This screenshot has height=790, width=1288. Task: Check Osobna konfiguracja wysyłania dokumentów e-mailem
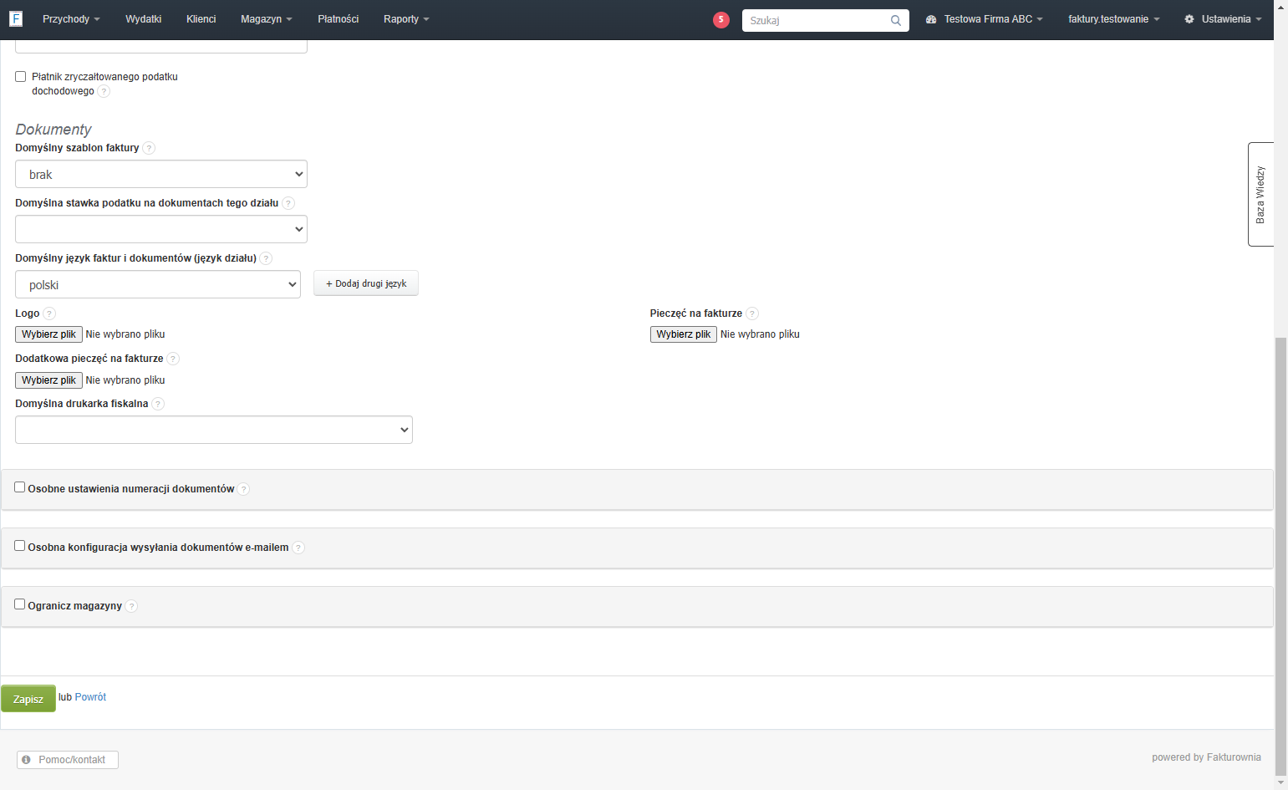click(x=20, y=546)
